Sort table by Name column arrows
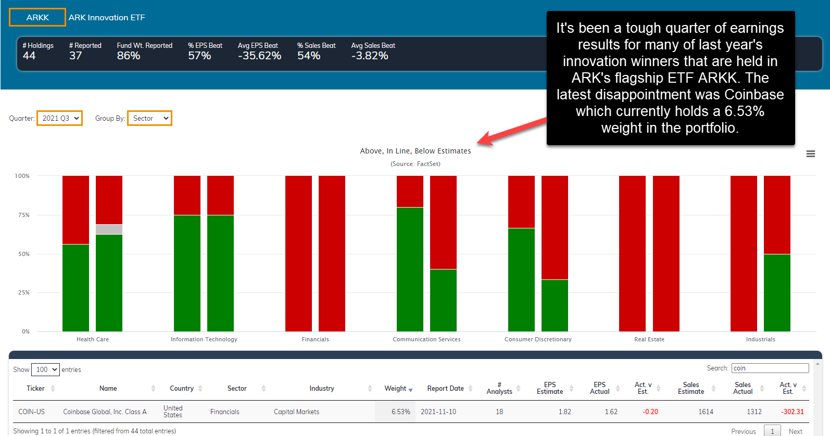Screen dimensions: 830x436 (153, 389)
